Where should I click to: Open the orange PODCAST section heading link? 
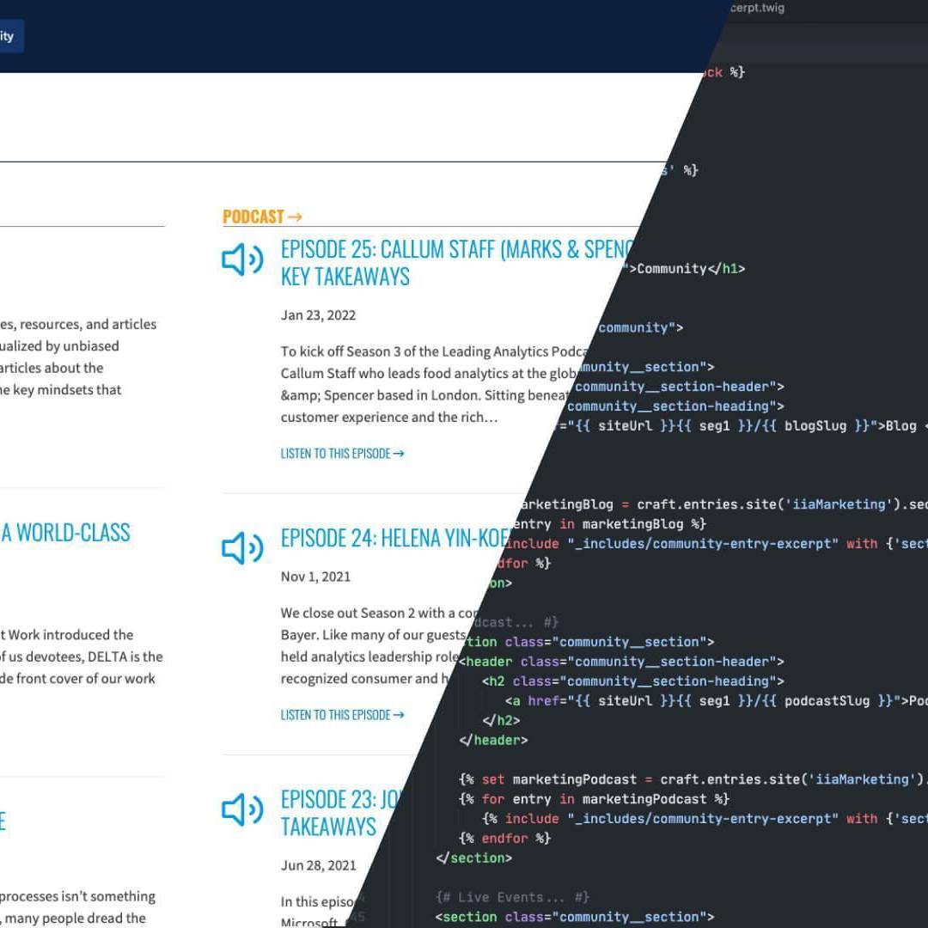pyautogui.click(x=262, y=217)
